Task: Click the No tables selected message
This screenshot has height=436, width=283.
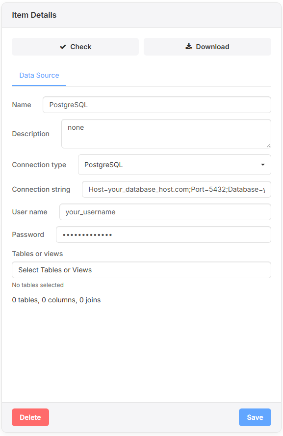Action: 38,285
